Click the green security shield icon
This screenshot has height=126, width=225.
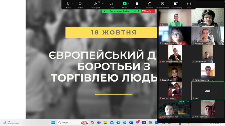point(139,11)
